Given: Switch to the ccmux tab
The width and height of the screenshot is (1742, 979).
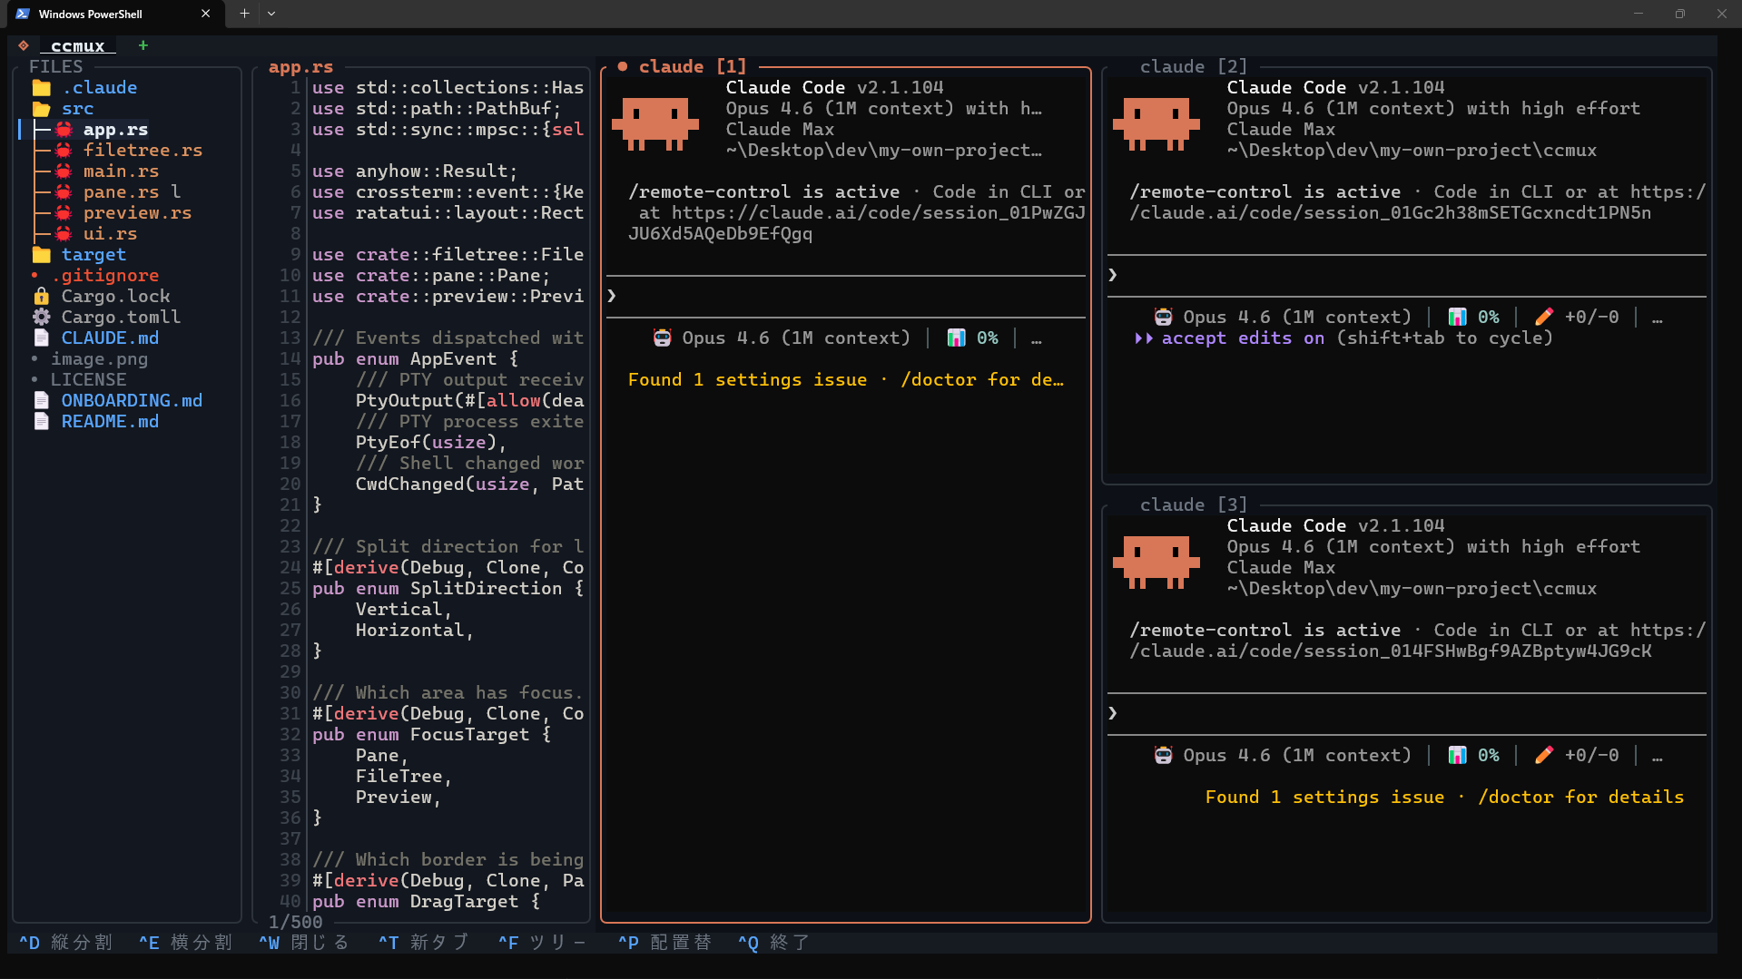Looking at the screenshot, I should [x=76, y=45].
